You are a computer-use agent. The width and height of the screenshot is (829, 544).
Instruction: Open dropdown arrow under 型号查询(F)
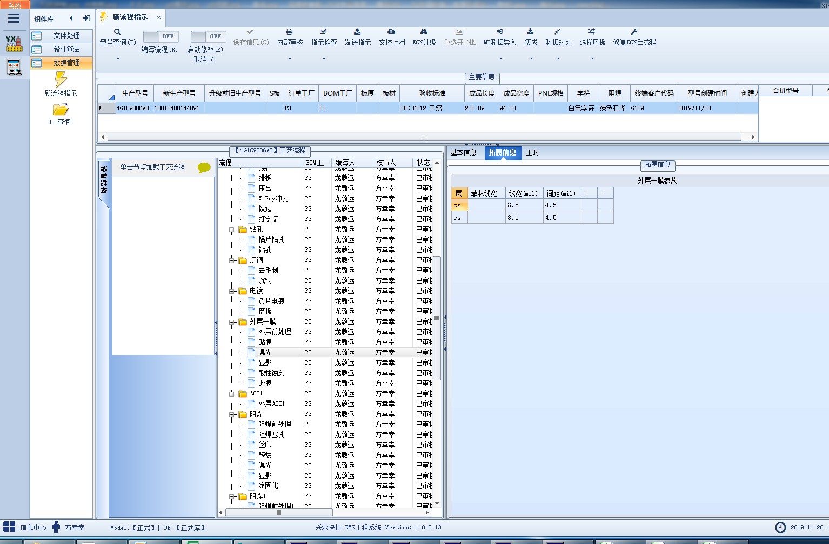118,59
